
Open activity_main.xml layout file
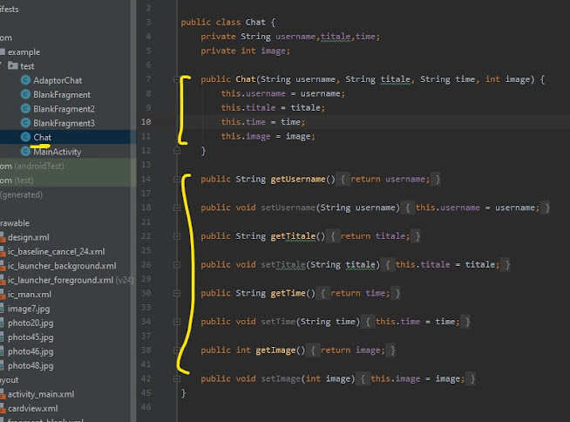tap(41, 394)
